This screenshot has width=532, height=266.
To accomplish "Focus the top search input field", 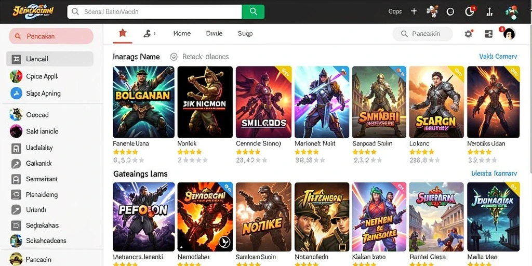I will [x=155, y=11].
